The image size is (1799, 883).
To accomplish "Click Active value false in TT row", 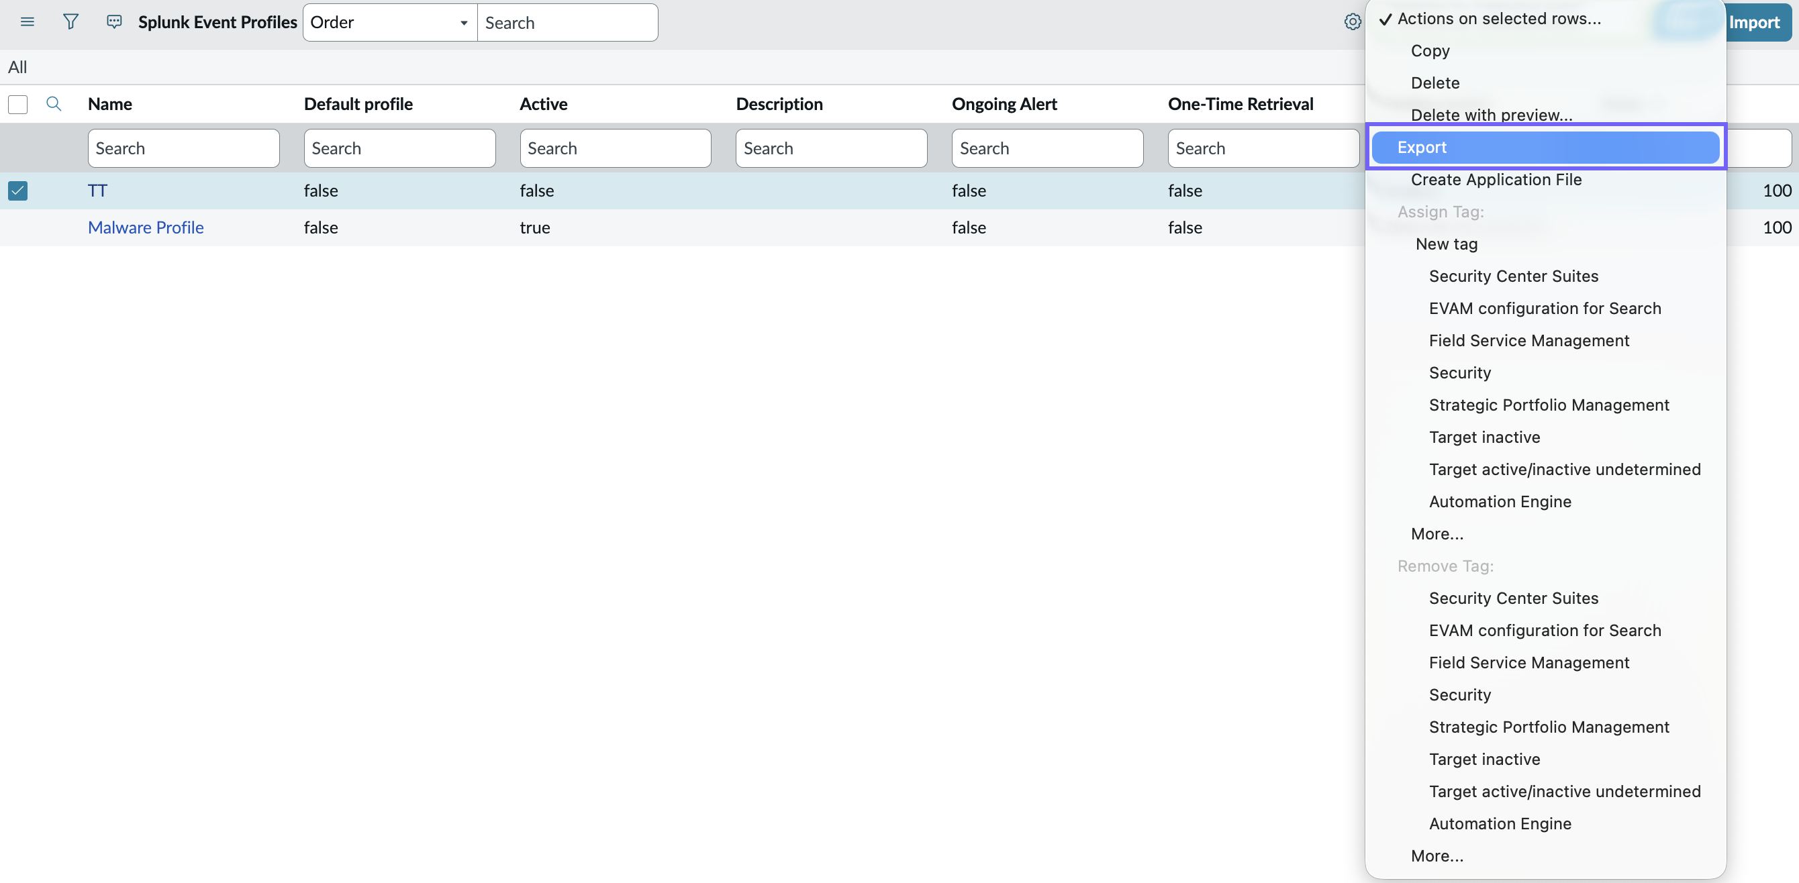I will (536, 191).
